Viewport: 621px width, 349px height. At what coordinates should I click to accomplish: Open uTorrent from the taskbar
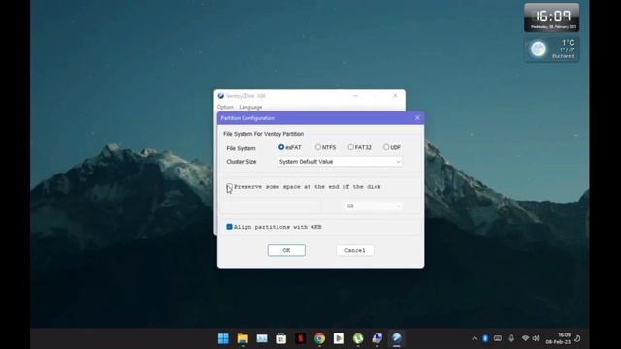tap(358, 338)
